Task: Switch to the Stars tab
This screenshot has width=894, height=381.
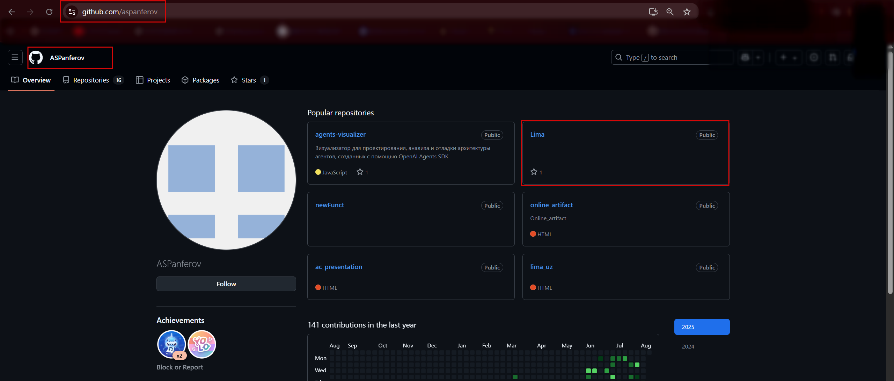Action: [250, 80]
